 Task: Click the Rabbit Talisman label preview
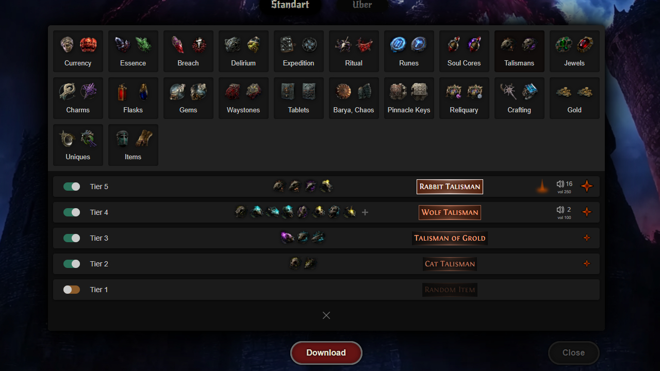(x=450, y=187)
